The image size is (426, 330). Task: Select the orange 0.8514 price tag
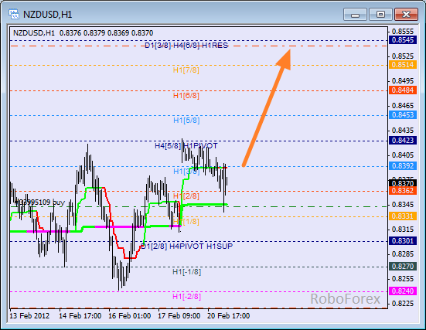pos(403,65)
